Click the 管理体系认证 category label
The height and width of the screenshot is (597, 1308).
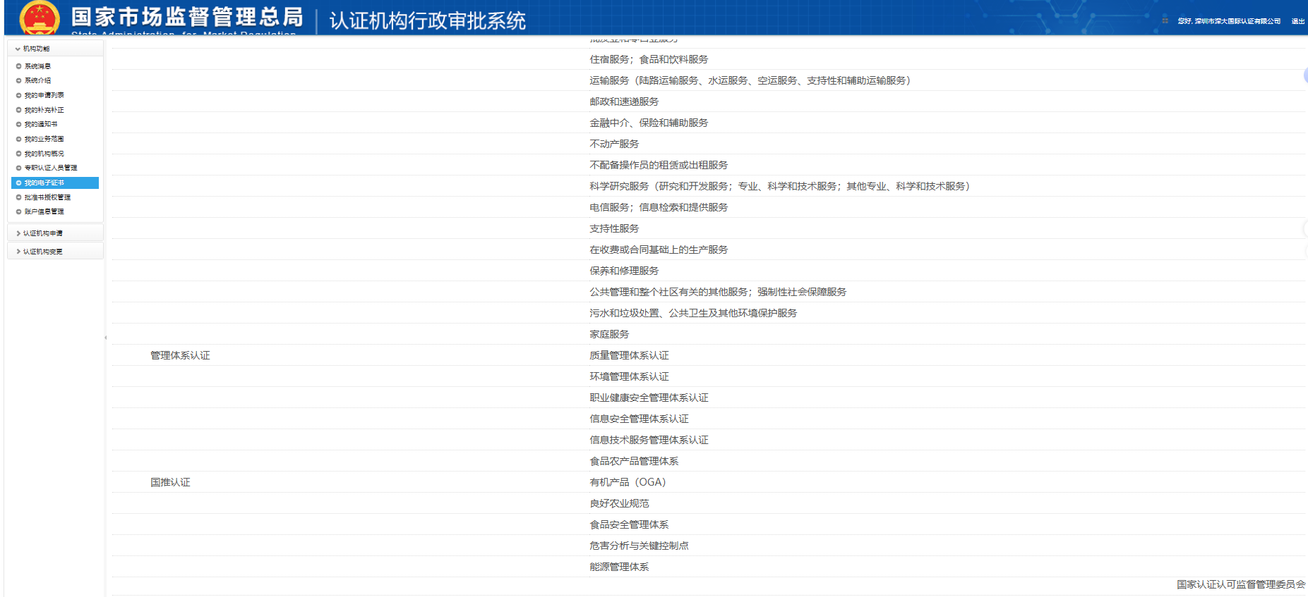(x=180, y=355)
